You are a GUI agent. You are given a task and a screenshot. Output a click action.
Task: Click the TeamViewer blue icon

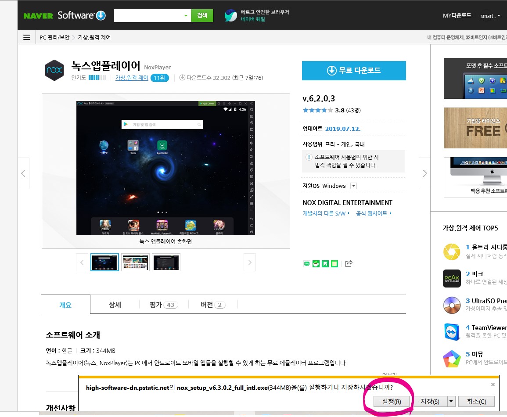pyautogui.click(x=452, y=332)
